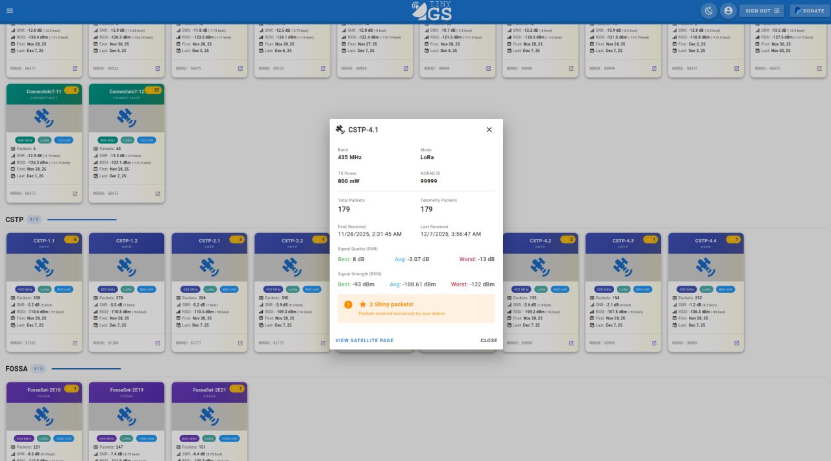Open external link on CSTP-4.4 card
Screen dimensions: 831x461
tap(737, 343)
